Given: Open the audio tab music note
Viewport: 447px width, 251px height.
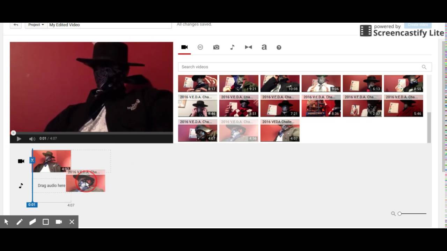Looking at the screenshot, I should [x=232, y=47].
